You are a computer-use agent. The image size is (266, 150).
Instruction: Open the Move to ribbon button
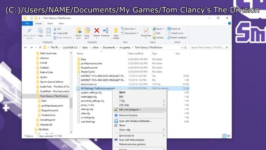(79, 33)
